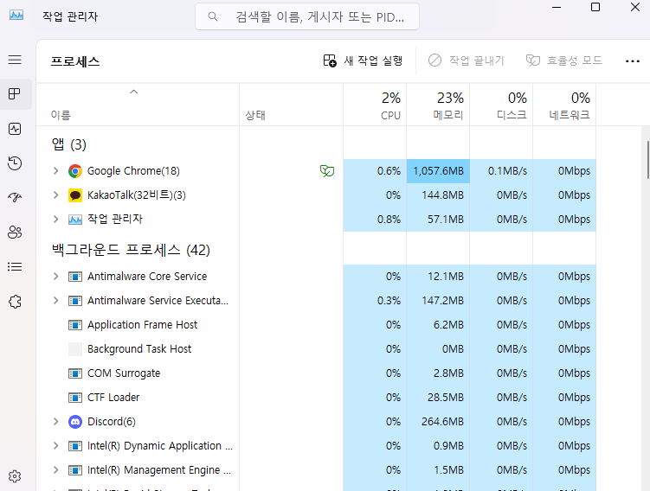Open the Services page in sidebar
The width and height of the screenshot is (650, 491).
click(15, 302)
